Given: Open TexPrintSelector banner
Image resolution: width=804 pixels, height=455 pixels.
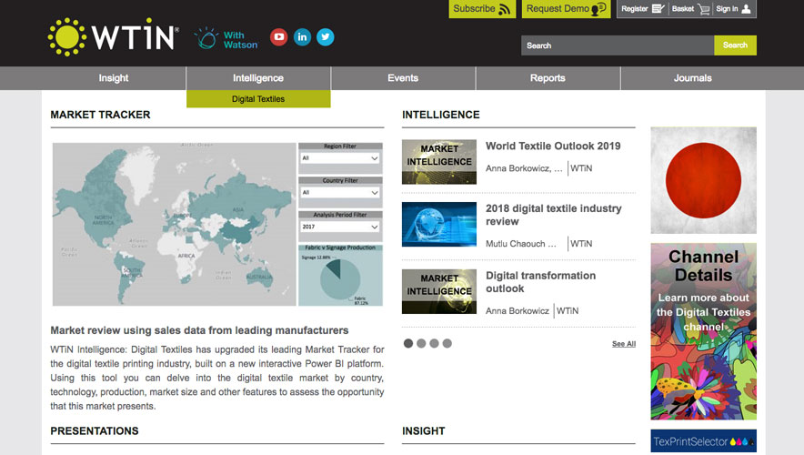Looking at the screenshot, I should (x=704, y=441).
